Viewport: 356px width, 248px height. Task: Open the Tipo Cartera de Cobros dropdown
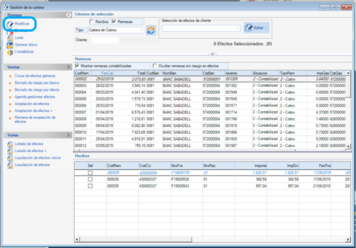(142, 30)
